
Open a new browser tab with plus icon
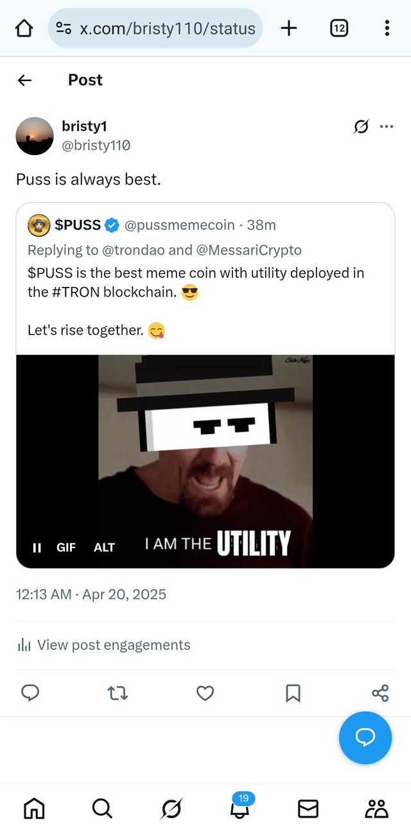pyautogui.click(x=290, y=28)
